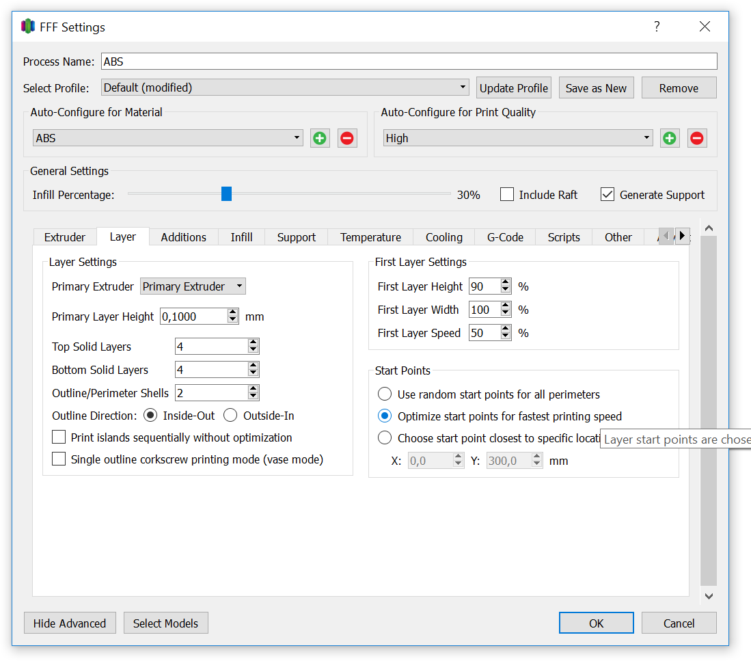This screenshot has height=661, width=751.
Task: Switch to the Additions tab
Action: pyautogui.click(x=183, y=237)
